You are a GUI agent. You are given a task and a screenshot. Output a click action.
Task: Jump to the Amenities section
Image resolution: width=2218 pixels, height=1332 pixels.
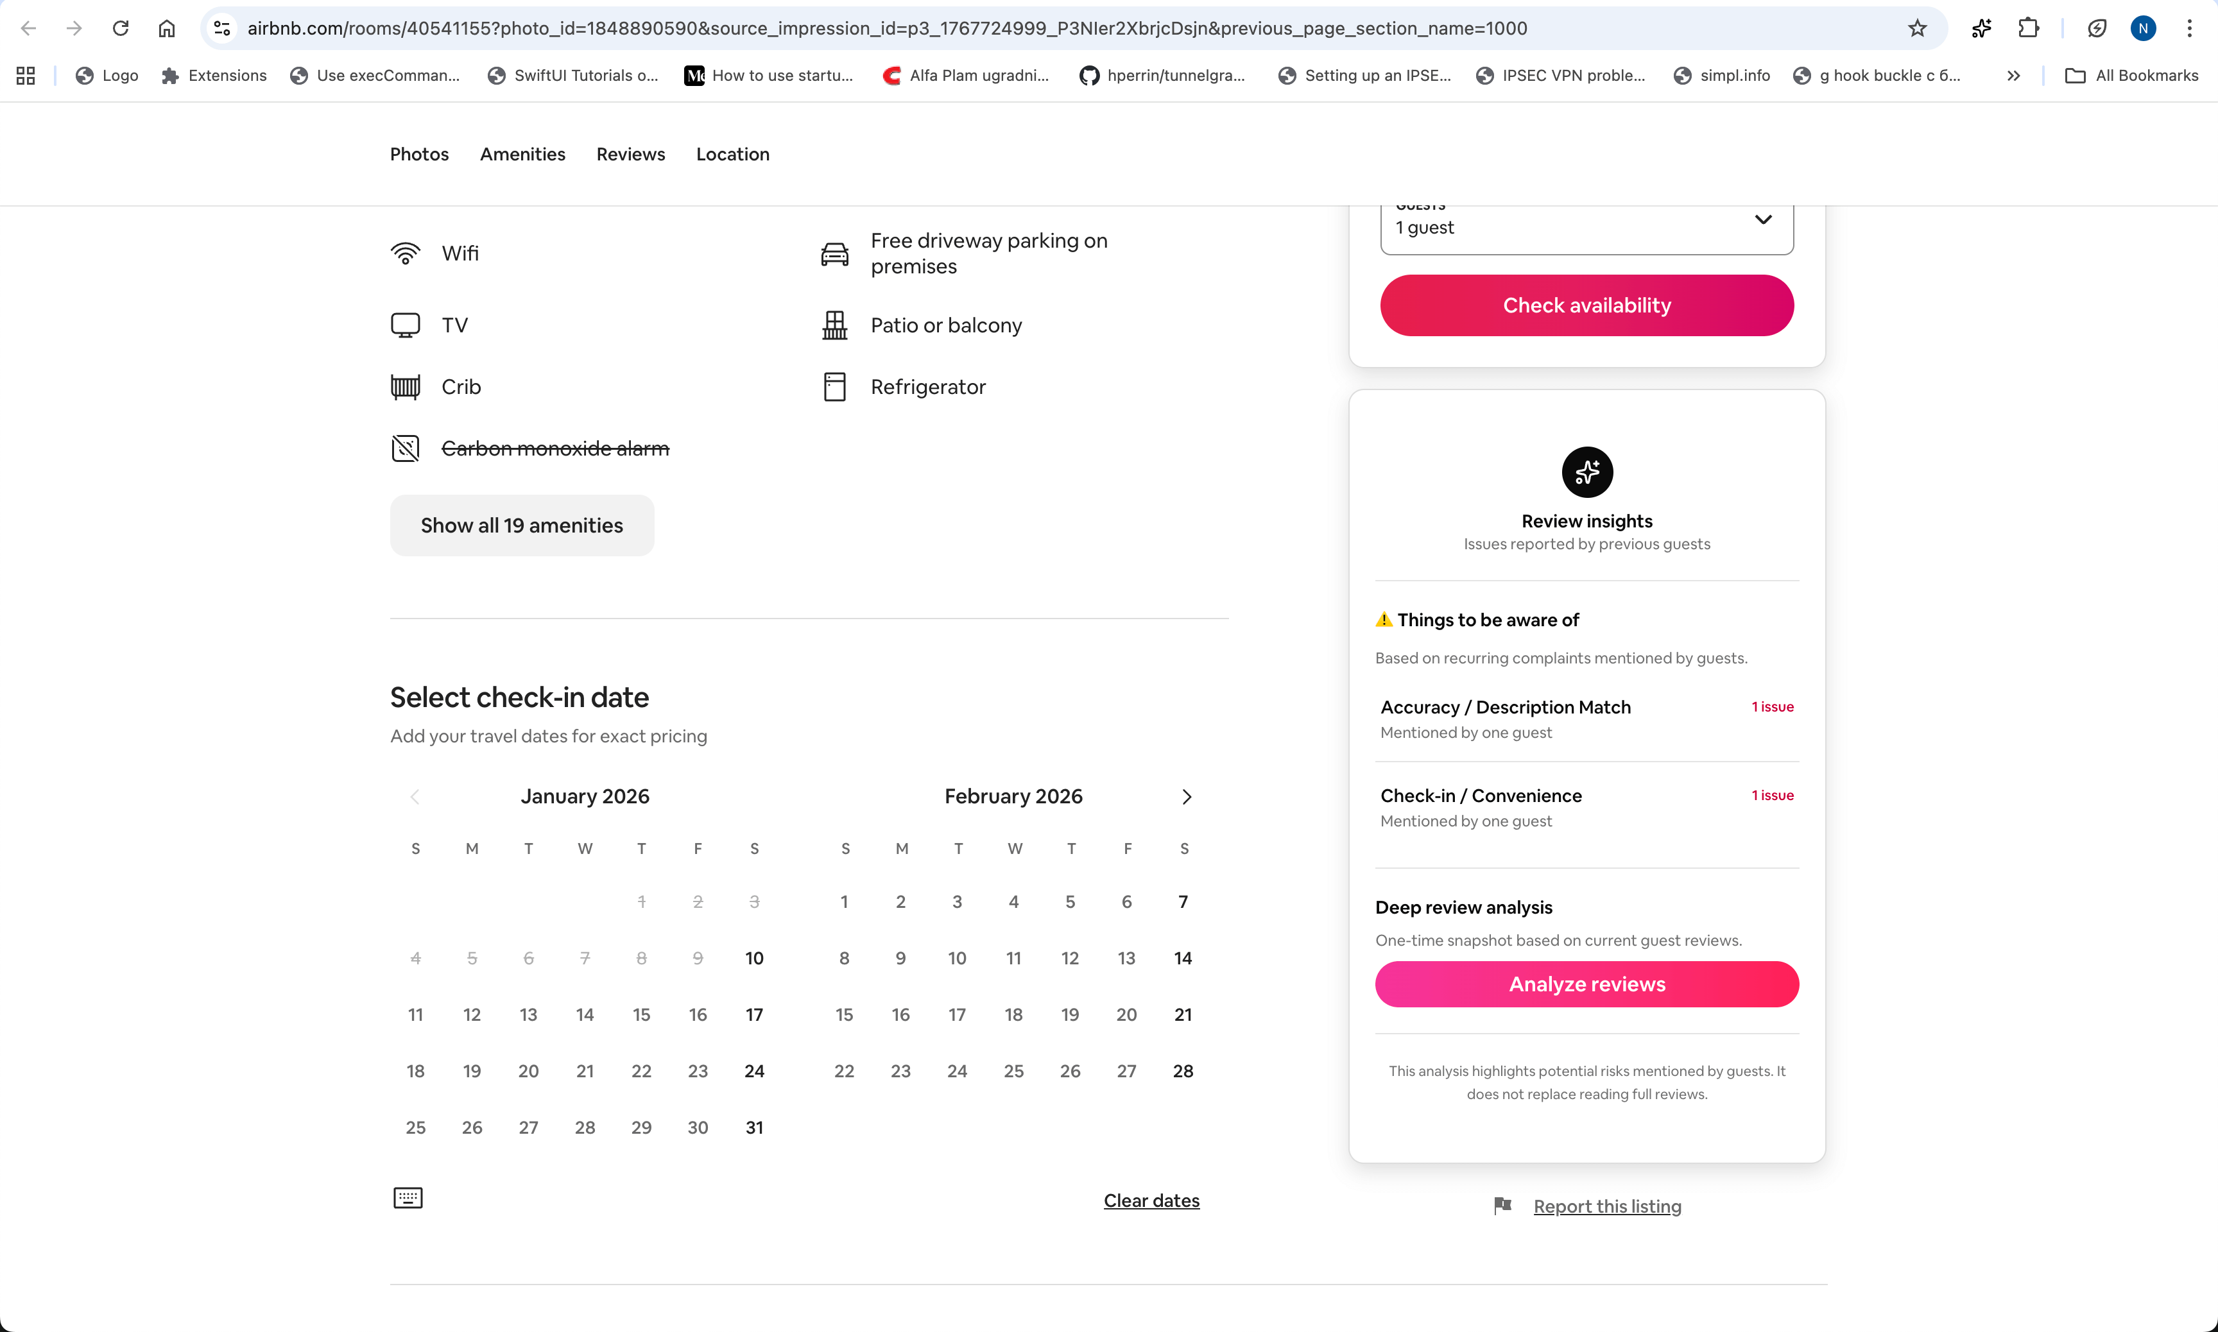[522, 155]
